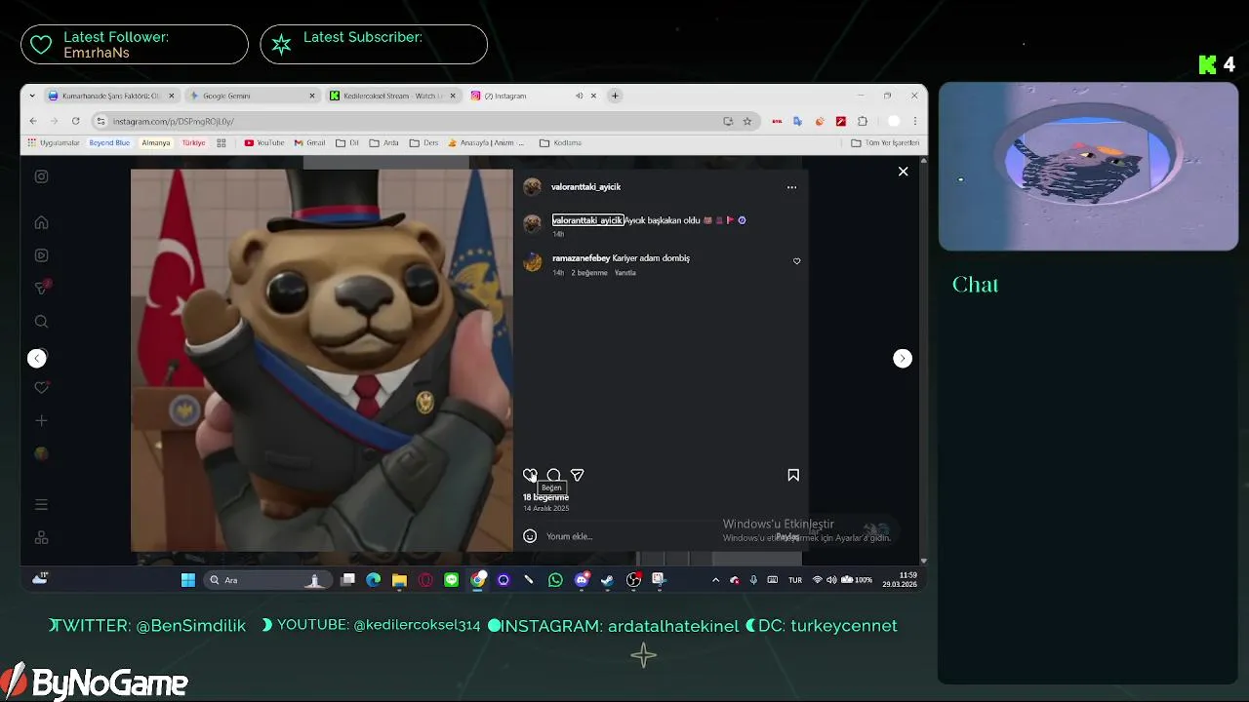Show hidden system tray icons chevron
This screenshot has width=1249, height=702.
715,580
